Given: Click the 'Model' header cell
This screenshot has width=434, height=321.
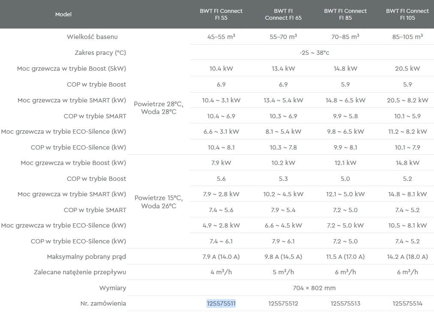Looking at the screenshot, I should (63, 14).
